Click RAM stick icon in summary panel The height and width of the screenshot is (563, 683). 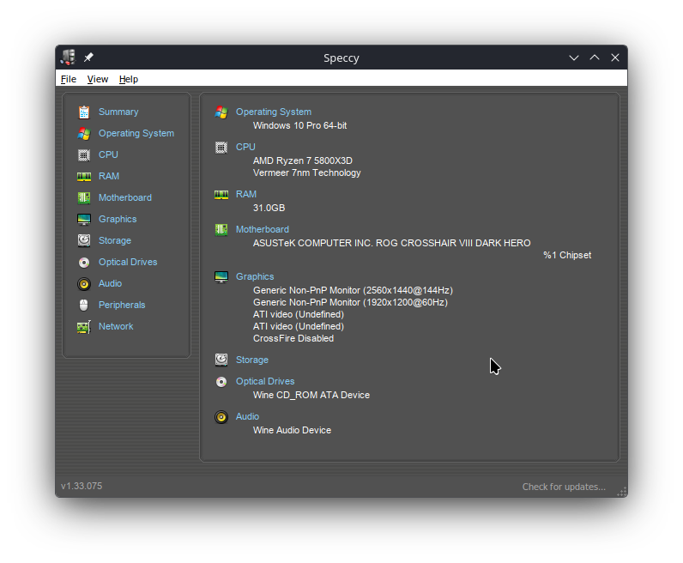click(x=221, y=194)
